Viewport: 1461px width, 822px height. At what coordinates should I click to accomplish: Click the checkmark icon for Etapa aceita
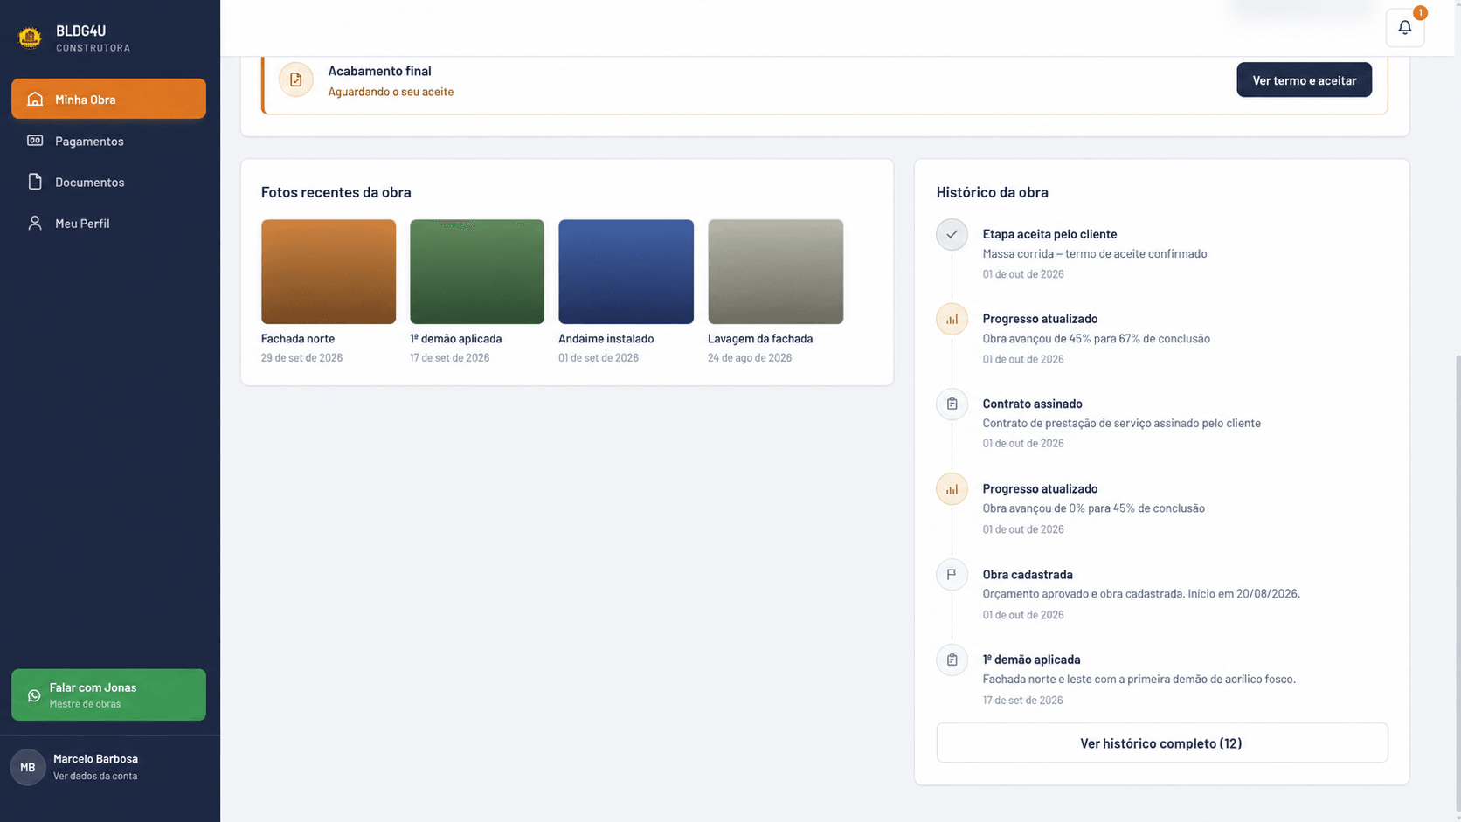(x=952, y=234)
